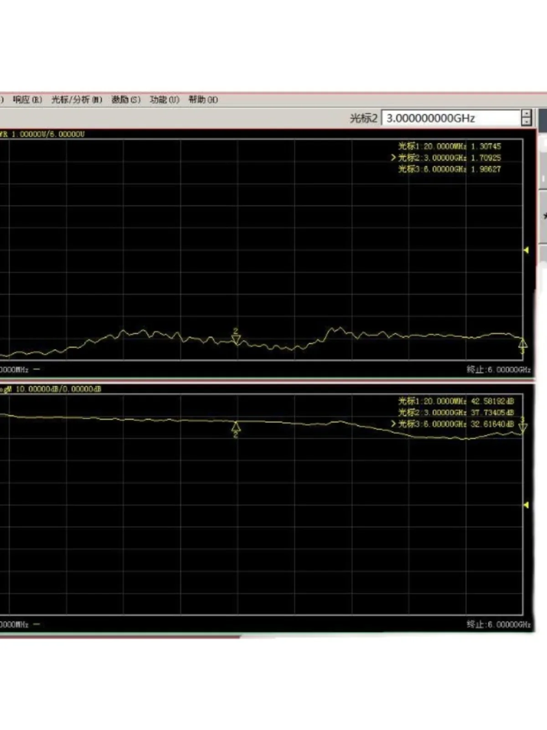This screenshot has height=730, width=547.
Task: Select 光标1 20.0000MHz readout in upper plot
Action: (449, 146)
